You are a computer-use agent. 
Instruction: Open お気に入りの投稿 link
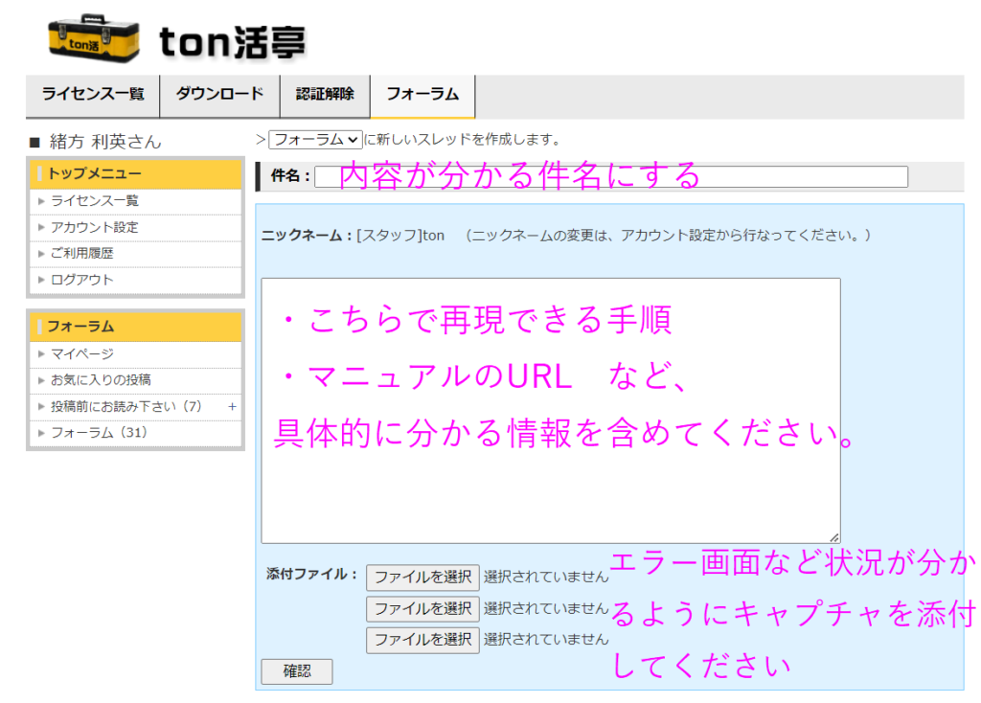point(101,380)
